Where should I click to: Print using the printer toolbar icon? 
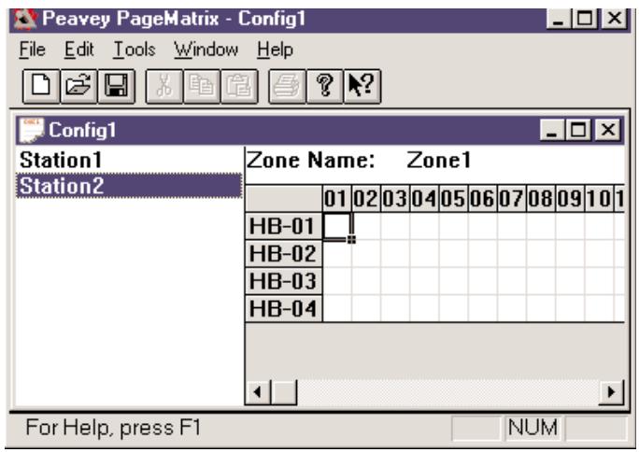288,86
